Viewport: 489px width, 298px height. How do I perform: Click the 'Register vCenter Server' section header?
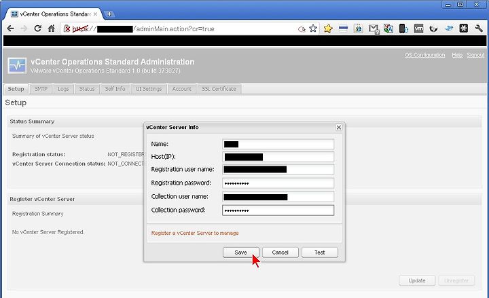point(42,199)
